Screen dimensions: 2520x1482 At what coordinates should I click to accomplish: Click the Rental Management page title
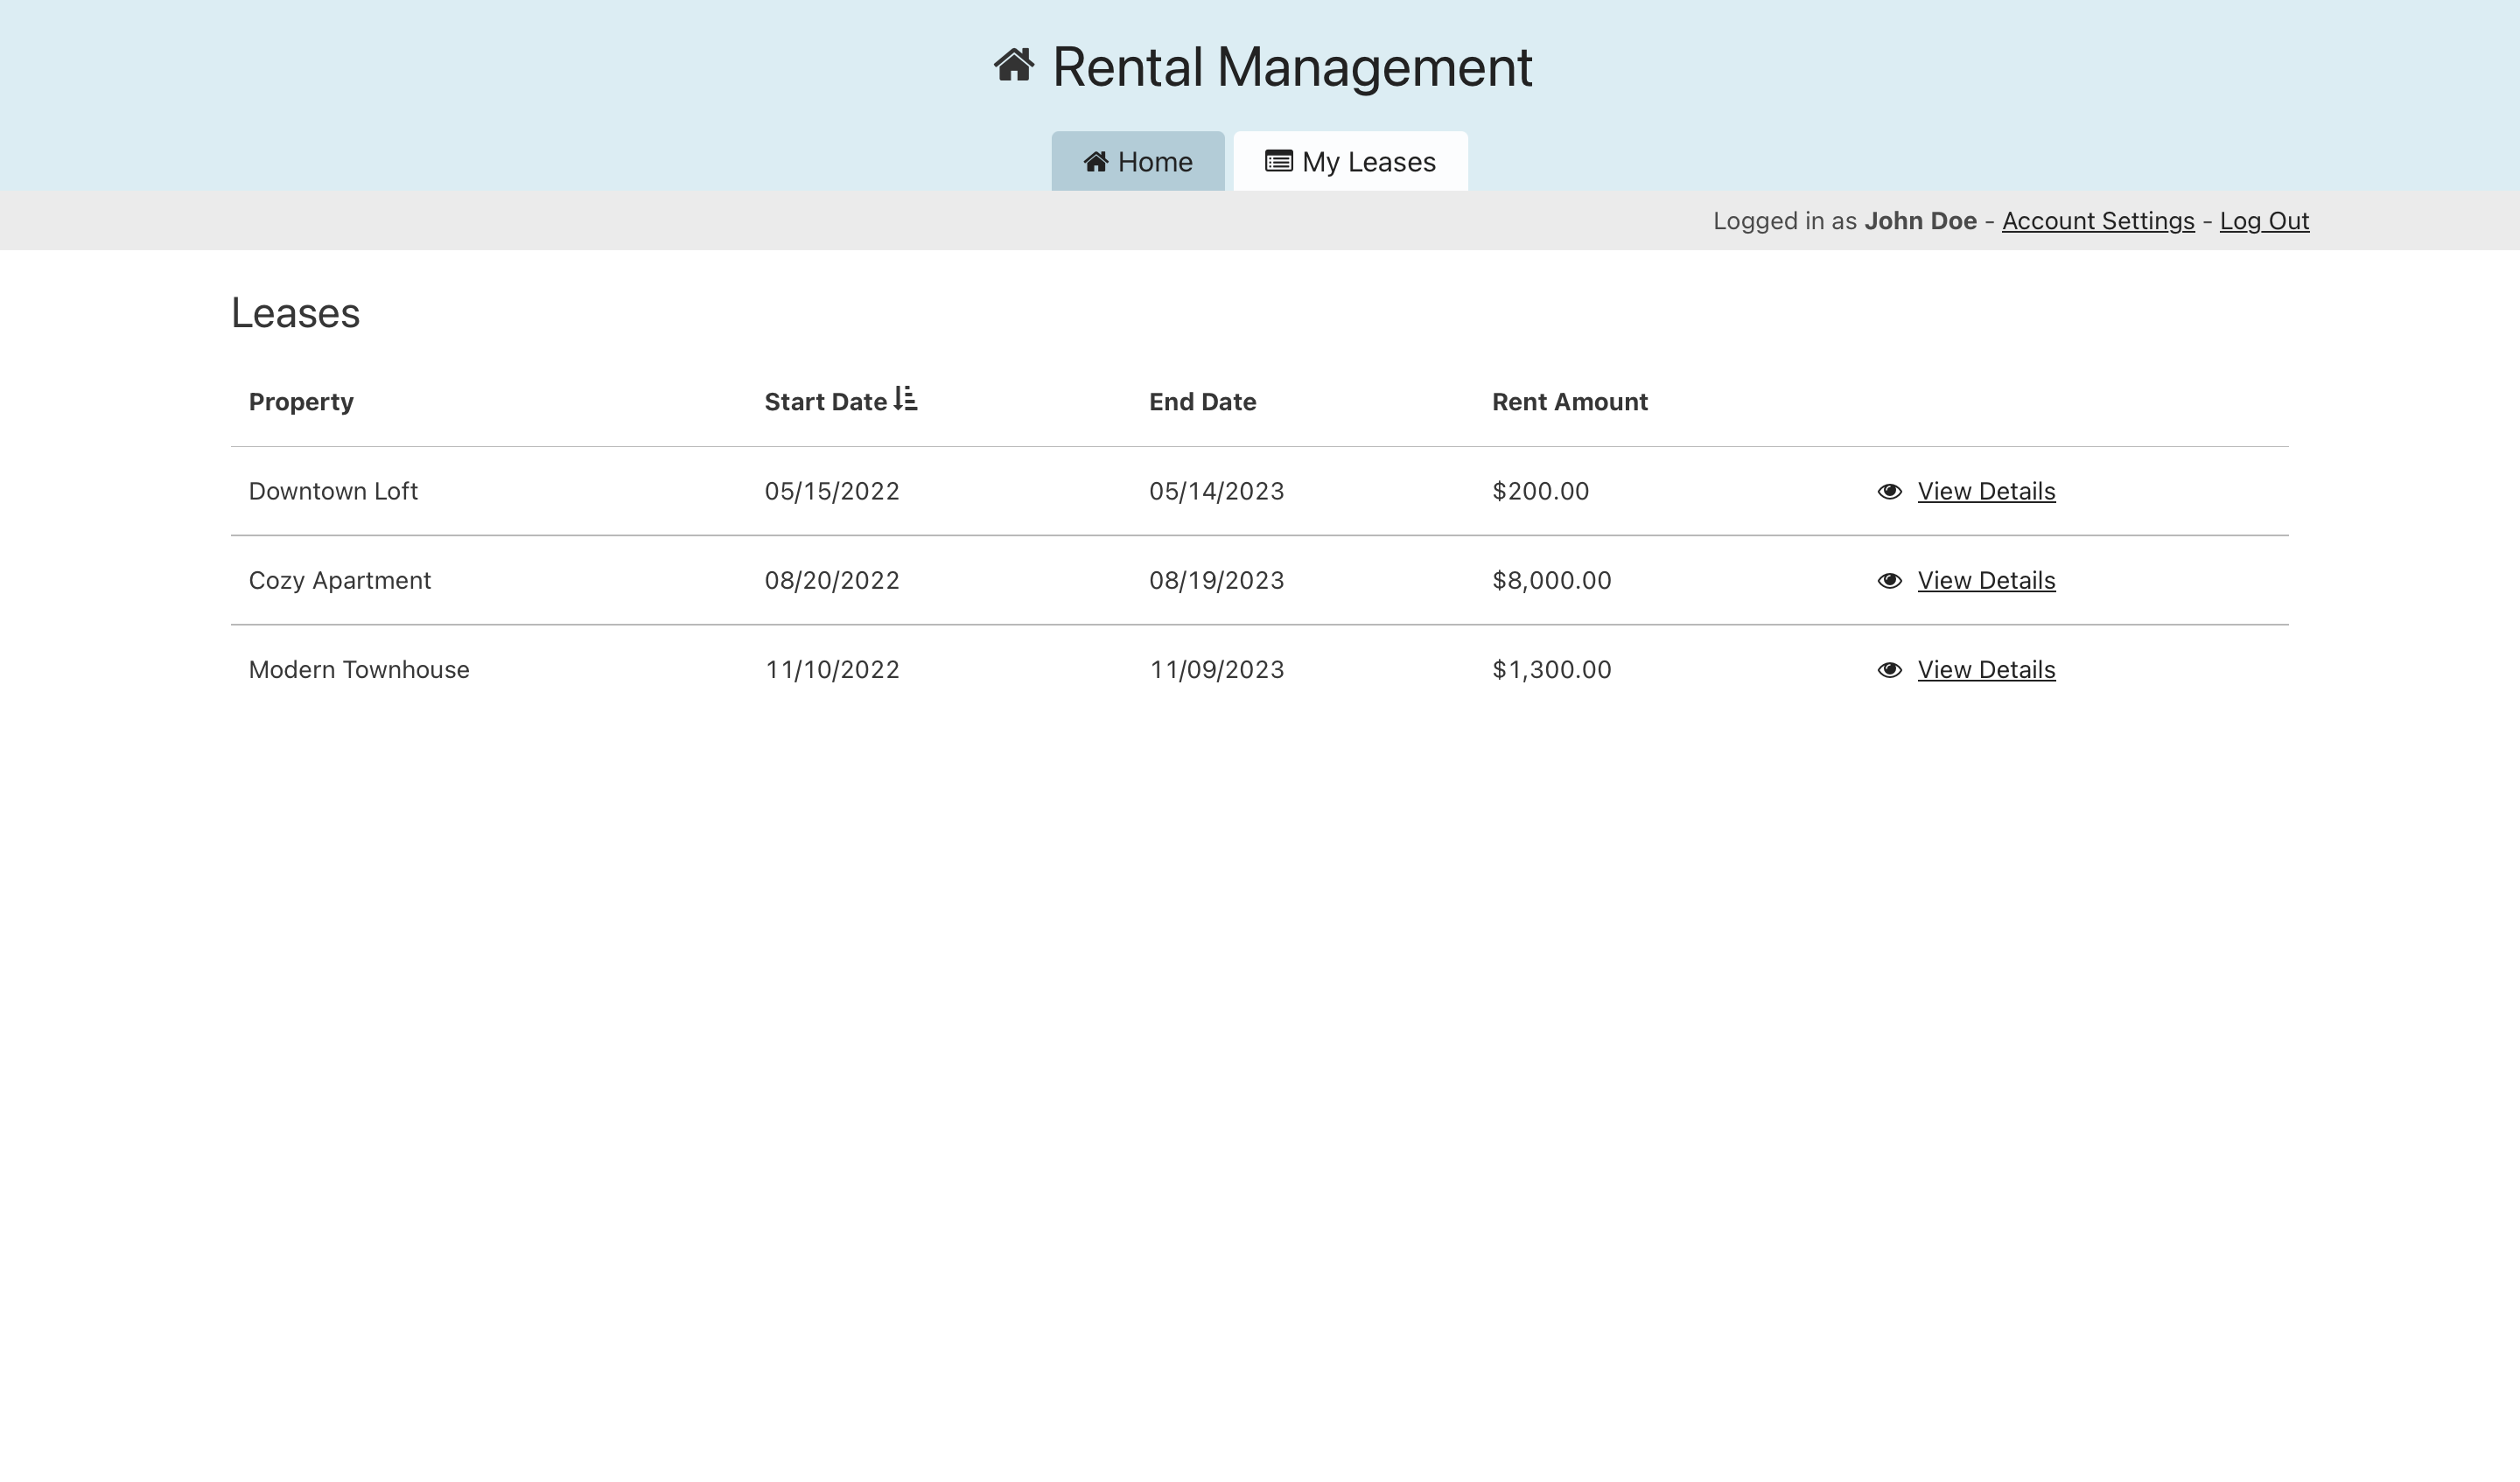coord(1291,68)
